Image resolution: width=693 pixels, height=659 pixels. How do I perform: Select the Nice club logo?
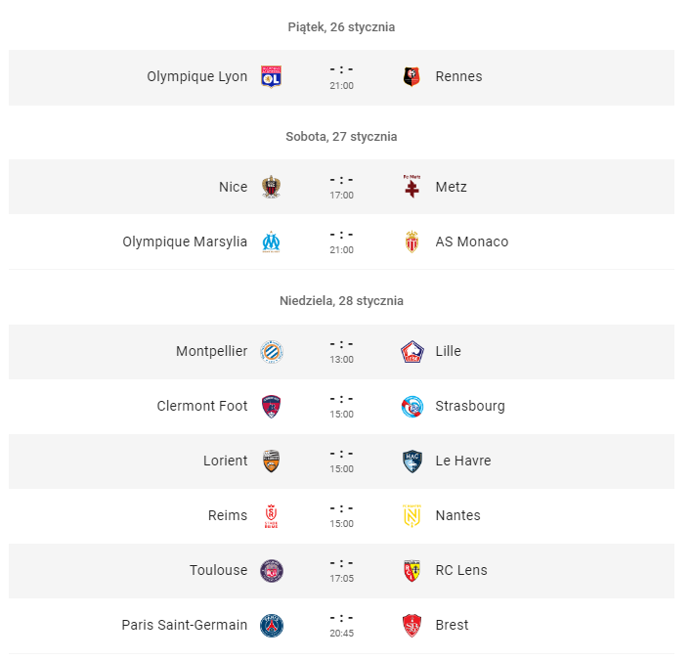tap(271, 187)
